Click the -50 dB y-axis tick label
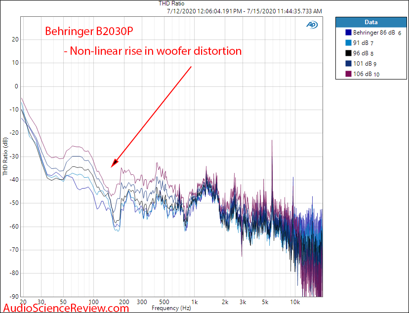Screen dimensions: 409x313 click(14, 203)
